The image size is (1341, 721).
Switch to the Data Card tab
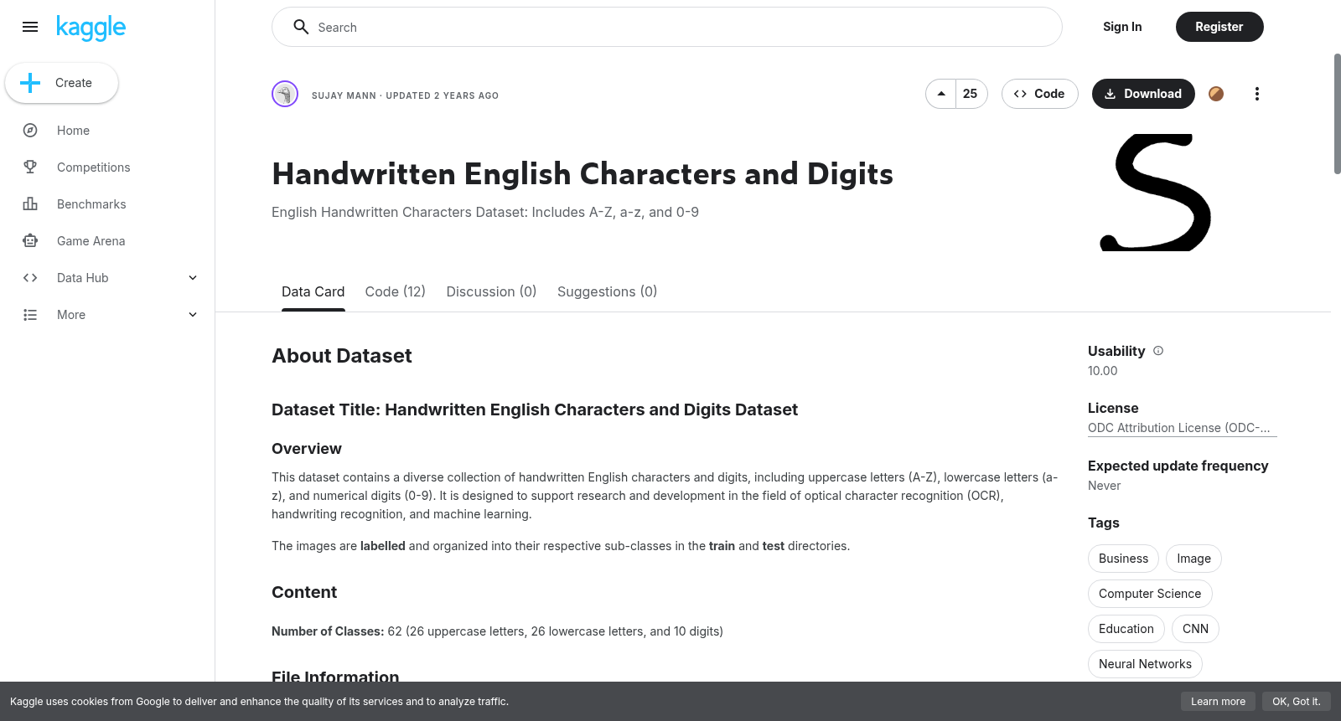[x=313, y=291]
